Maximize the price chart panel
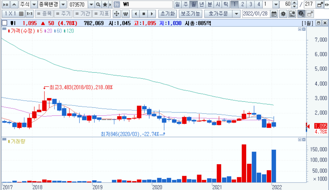 [x=300, y=29]
